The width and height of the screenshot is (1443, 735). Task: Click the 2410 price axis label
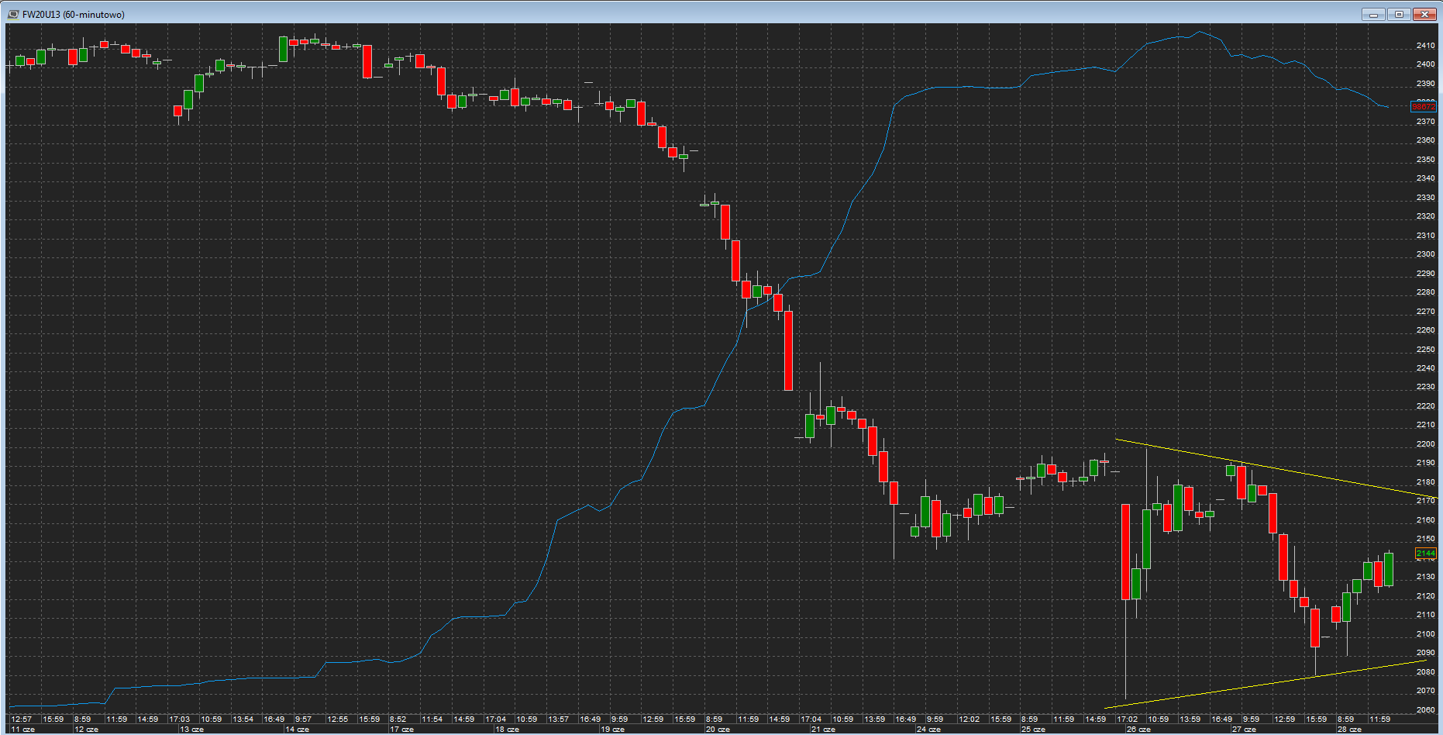pyautogui.click(x=1425, y=46)
